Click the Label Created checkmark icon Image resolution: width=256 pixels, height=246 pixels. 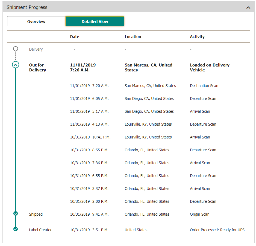16,229
